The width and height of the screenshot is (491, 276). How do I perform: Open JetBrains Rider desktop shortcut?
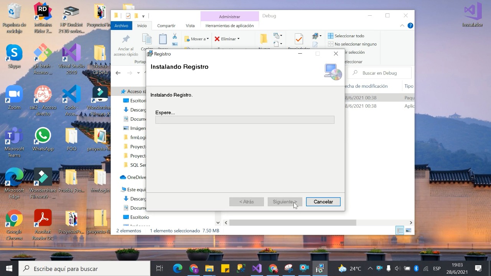[43, 18]
